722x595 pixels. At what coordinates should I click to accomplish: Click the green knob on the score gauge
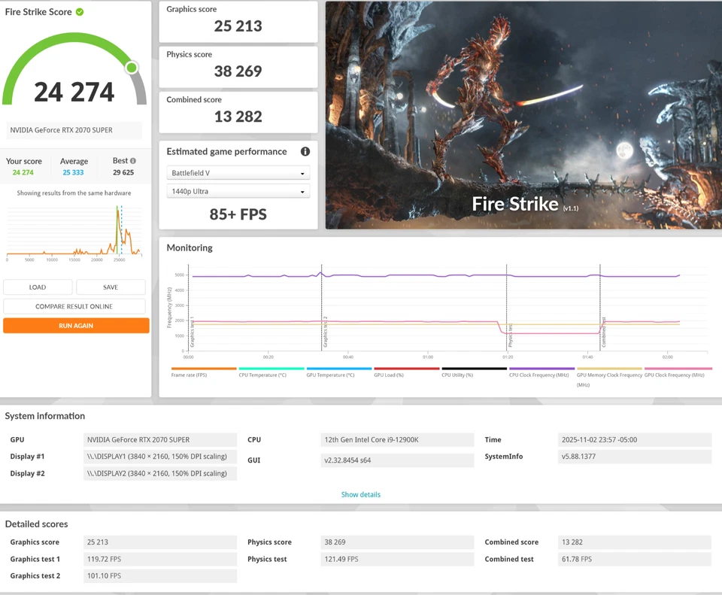(x=132, y=68)
